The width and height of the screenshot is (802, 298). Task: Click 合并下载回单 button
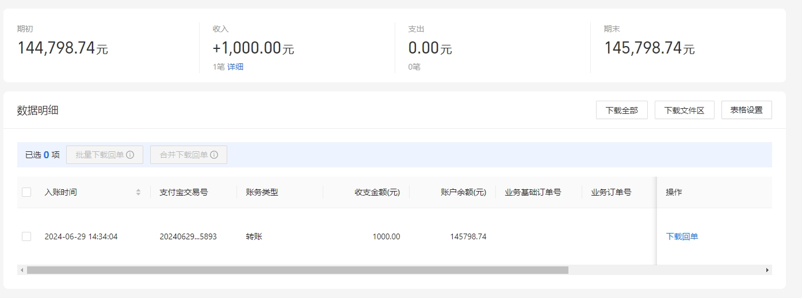point(189,155)
